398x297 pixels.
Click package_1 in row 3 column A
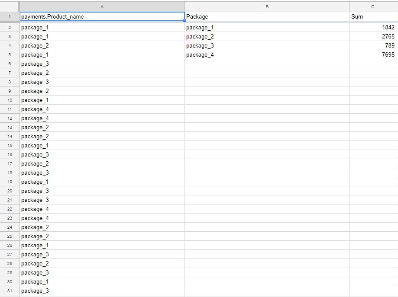pyautogui.click(x=102, y=36)
